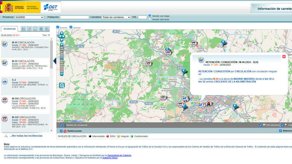The width and height of the screenshot is (292, 164).
Task: Click the map zoom in plus button
Action: [62, 46]
